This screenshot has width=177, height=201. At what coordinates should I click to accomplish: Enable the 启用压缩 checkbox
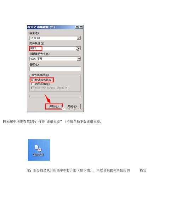(x=32, y=84)
